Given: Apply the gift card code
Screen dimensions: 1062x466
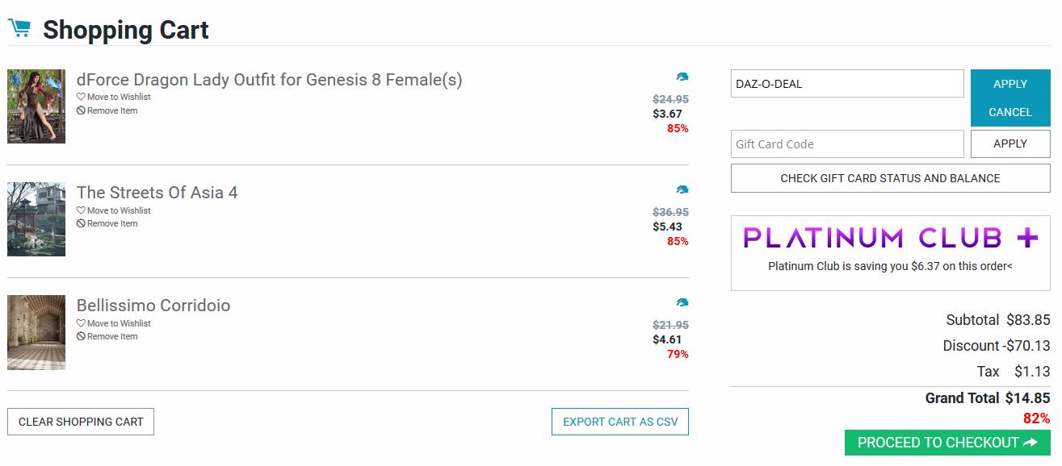Looking at the screenshot, I should (x=1010, y=144).
